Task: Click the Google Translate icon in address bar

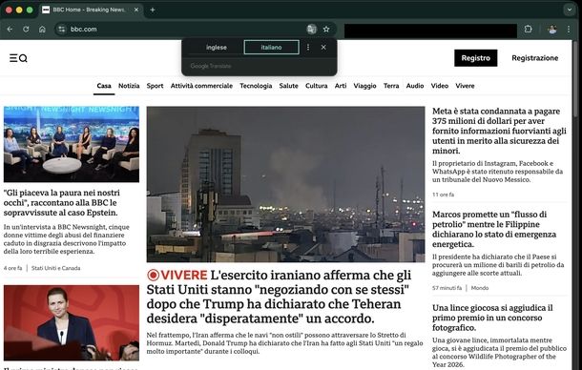Action: pos(311,29)
